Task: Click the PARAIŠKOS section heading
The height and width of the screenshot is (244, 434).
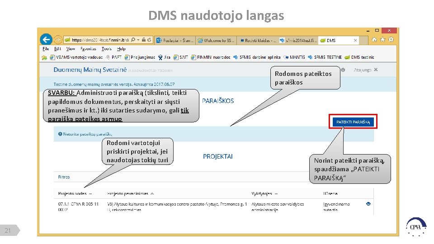Action: 218,101
